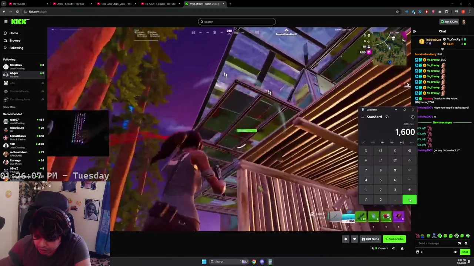Click the Get KICKs button

click(x=449, y=21)
